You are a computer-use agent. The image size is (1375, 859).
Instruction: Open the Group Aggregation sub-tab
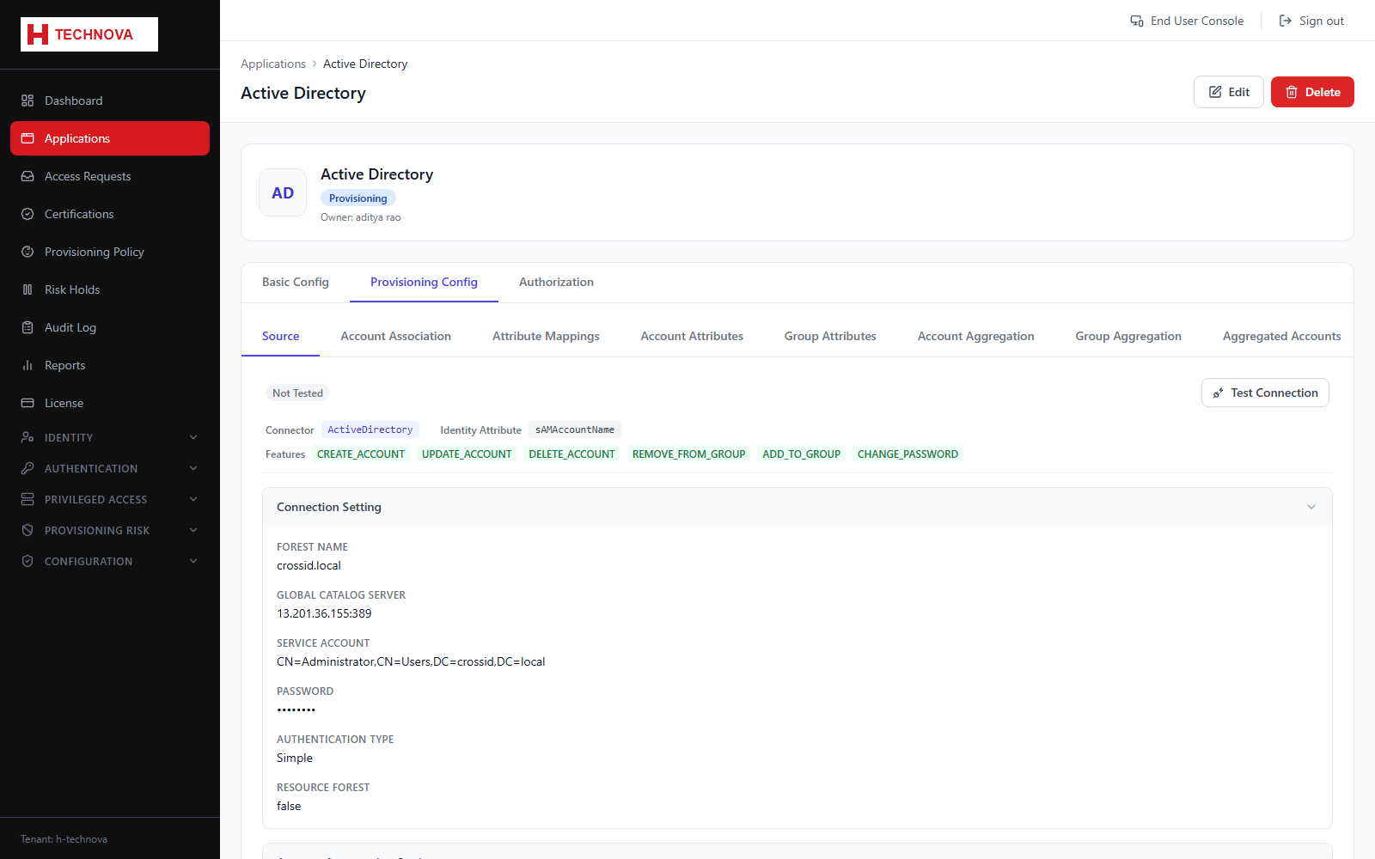coord(1128,336)
